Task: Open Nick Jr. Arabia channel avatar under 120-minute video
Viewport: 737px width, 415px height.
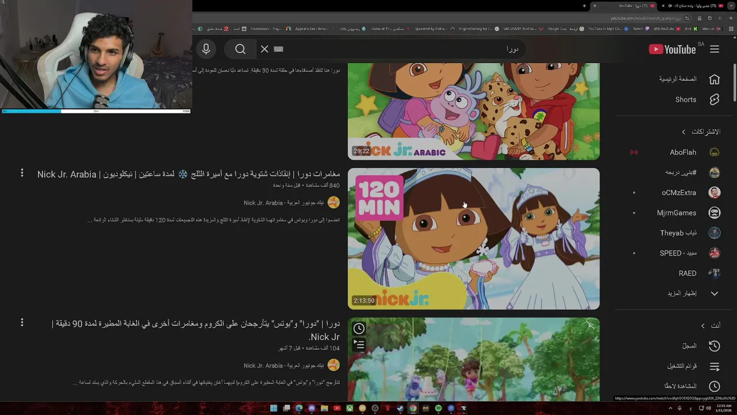Action: click(333, 202)
